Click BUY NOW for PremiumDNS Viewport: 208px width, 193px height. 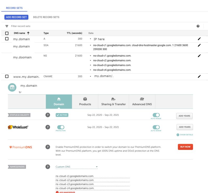point(185,147)
